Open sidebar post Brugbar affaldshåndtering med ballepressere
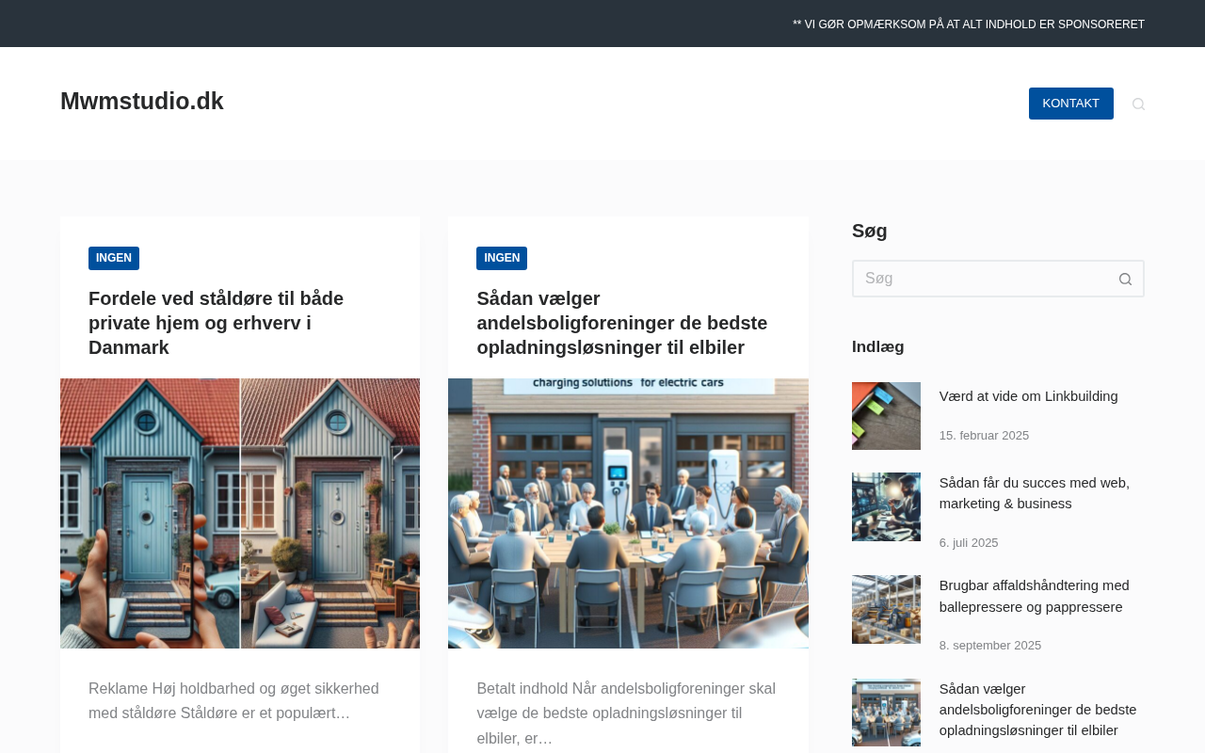 tap(1035, 596)
